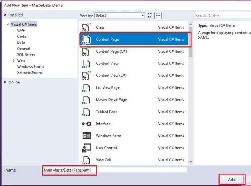Viewport: 251px width, 186px height.
Task: Click the Content View template icon
Action: [x=86, y=64]
